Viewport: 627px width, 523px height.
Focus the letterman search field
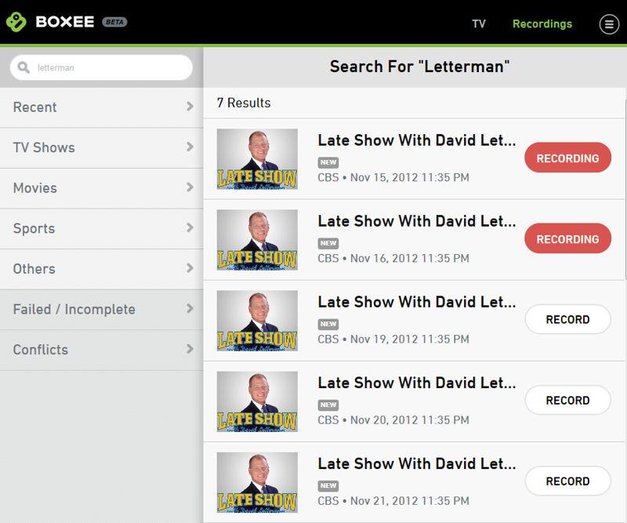102,67
